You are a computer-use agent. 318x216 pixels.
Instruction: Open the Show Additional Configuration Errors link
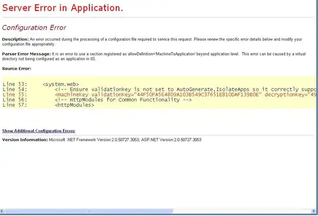(x=38, y=131)
